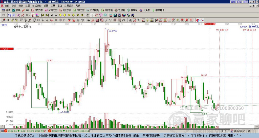Click horizontal scrollbar right arrow
The image size is (259, 138).
(x=226, y=131)
